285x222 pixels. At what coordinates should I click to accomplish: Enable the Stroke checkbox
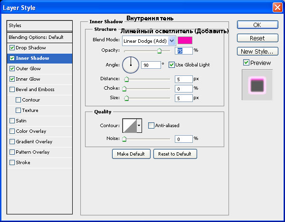pyautogui.click(x=12, y=162)
